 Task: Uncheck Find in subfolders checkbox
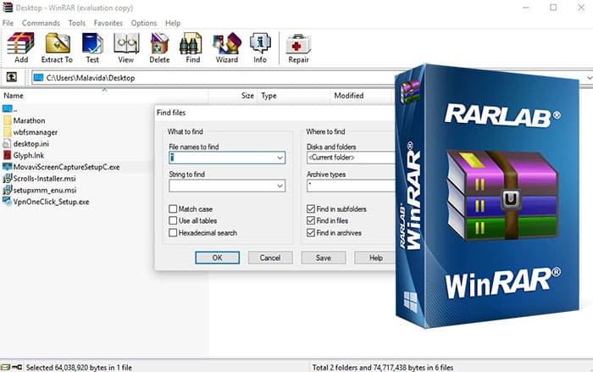click(x=311, y=209)
